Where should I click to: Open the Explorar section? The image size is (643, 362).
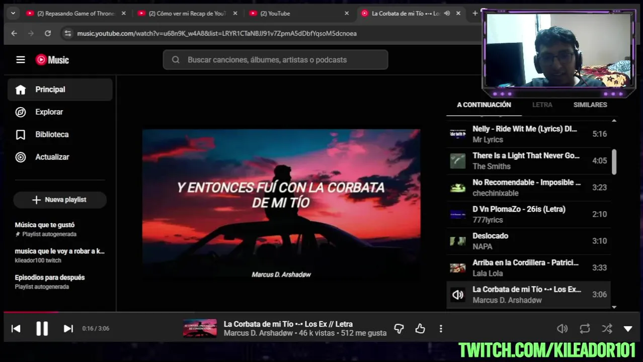tap(60, 112)
